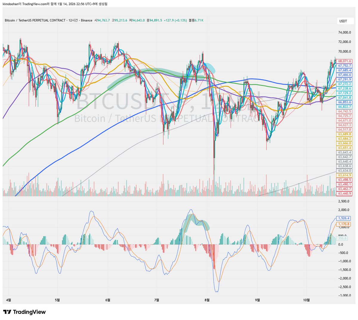Select the 12시간 interval label
The image size is (358, 320).
[73, 20]
